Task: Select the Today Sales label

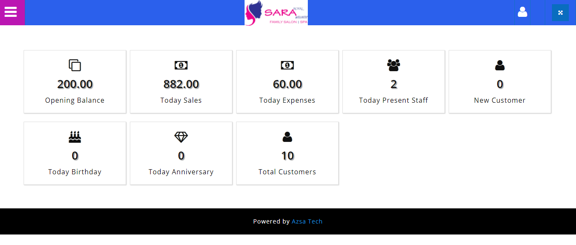Action: point(181,100)
